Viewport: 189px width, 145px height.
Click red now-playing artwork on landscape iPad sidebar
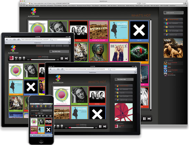click(124, 112)
